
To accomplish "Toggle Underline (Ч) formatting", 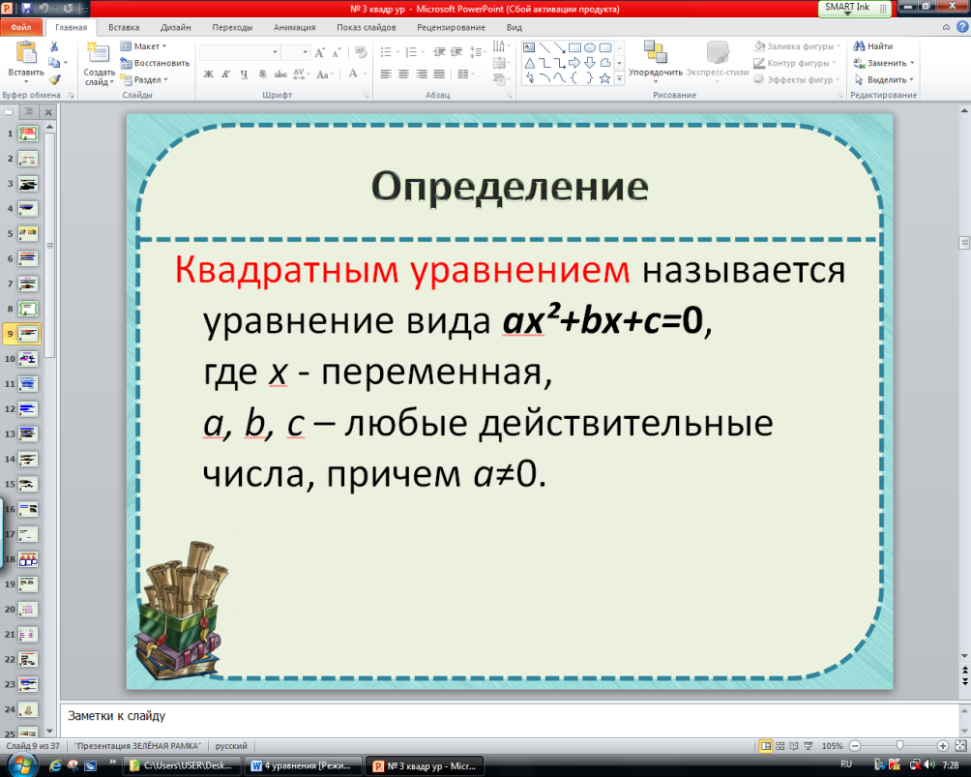I will coord(244,75).
